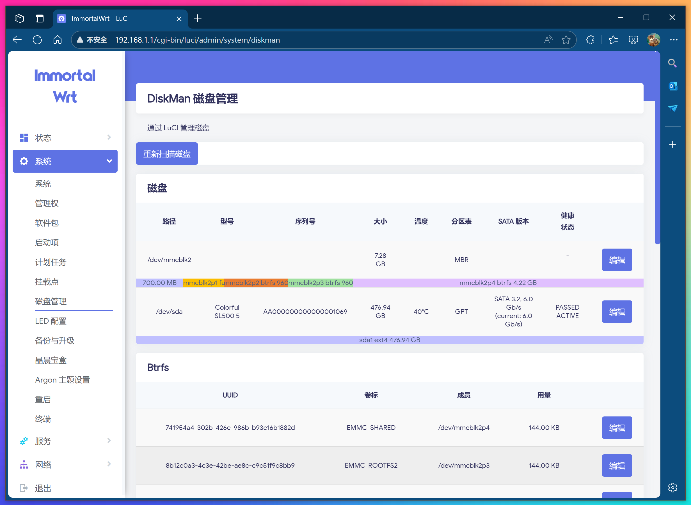The width and height of the screenshot is (691, 505).
Task: Click the 网络 network icon in sidebar
Action: 24,464
